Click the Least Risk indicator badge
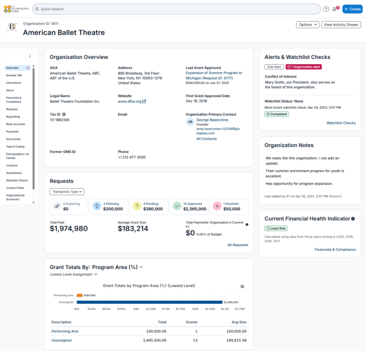This screenshot has width=366, height=351. (276, 228)
